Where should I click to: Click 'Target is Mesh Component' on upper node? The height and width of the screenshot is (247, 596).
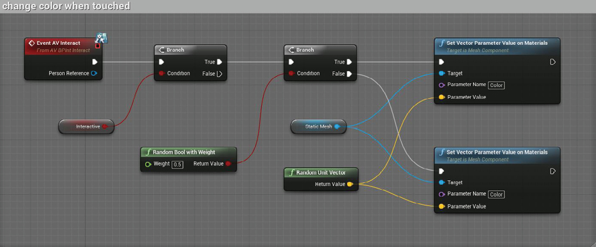click(478, 50)
